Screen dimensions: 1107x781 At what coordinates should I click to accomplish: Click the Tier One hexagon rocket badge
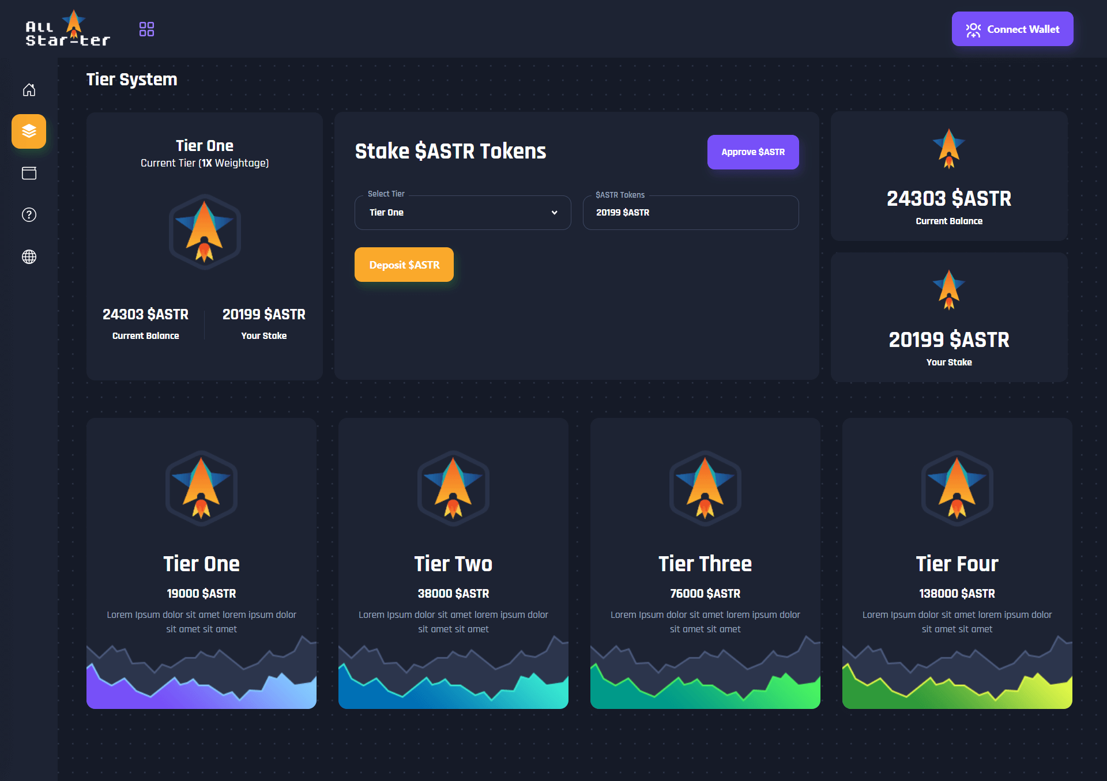pyautogui.click(x=205, y=232)
